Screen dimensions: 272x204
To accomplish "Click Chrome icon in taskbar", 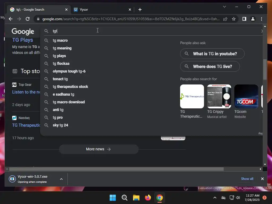I will pyautogui.click(x=160, y=198).
